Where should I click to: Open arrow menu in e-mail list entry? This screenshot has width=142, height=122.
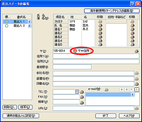[x=133, y=95]
